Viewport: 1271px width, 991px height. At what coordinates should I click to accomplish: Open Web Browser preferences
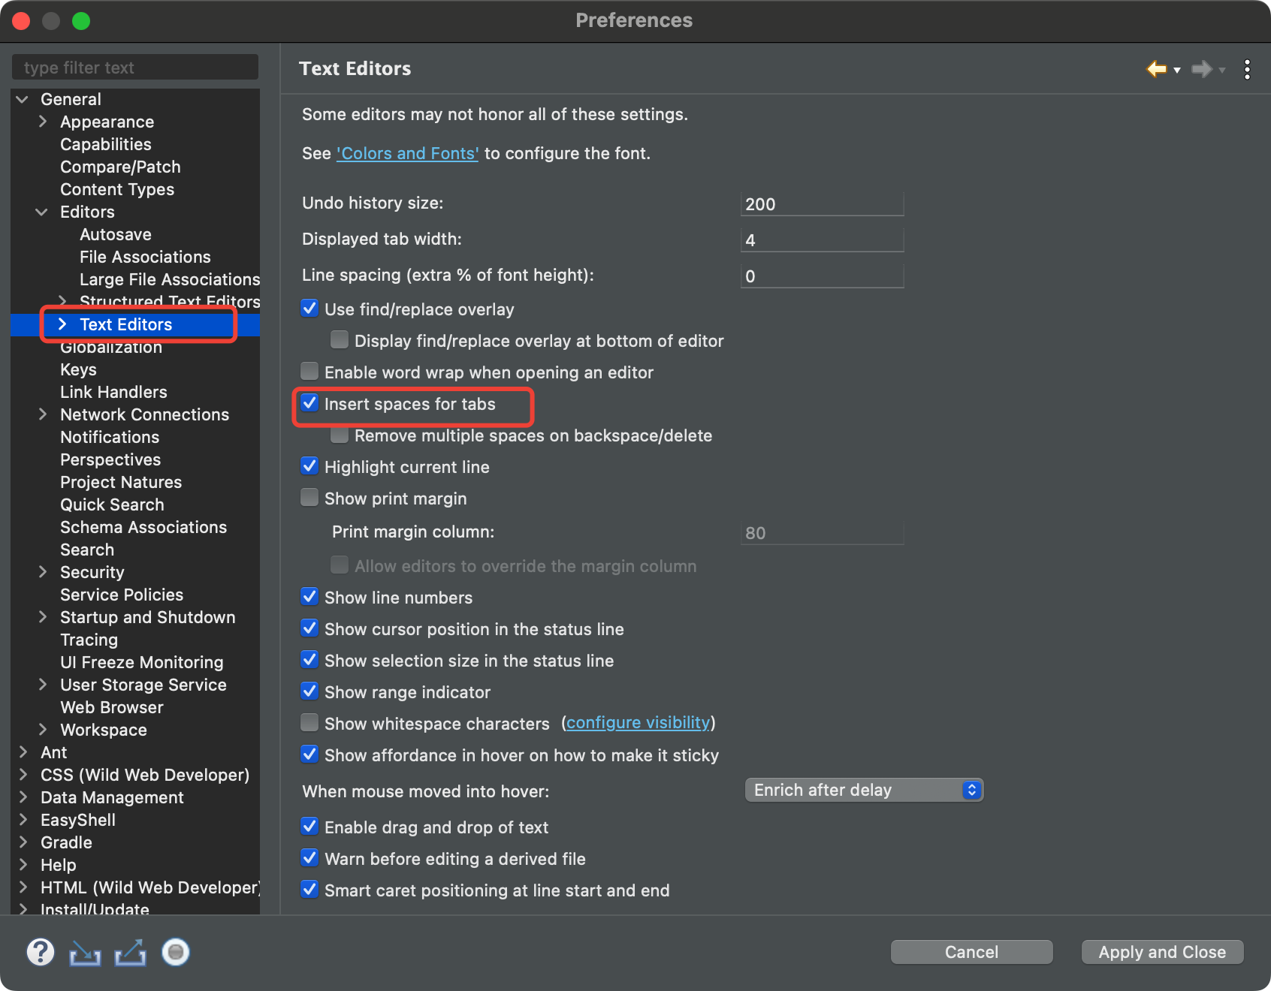(112, 707)
